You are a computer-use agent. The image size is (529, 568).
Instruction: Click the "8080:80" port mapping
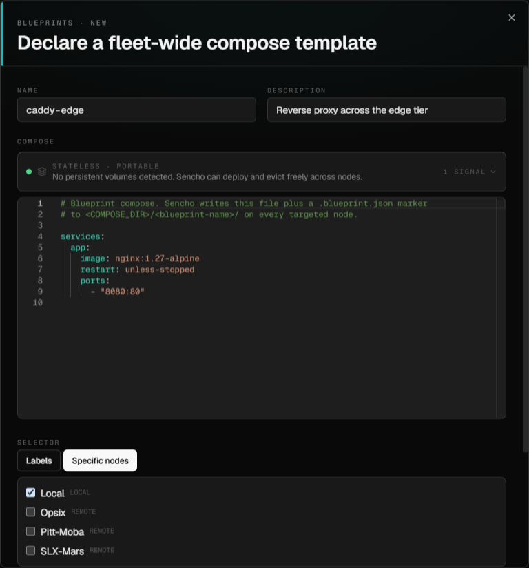click(123, 292)
